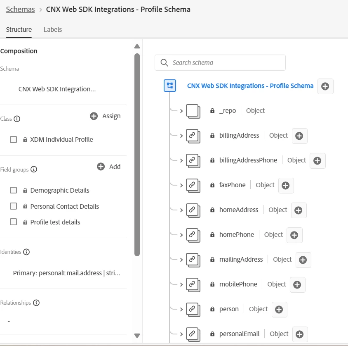
Task: Click the mobilePhone linked object icon
Action: [x=193, y=285]
